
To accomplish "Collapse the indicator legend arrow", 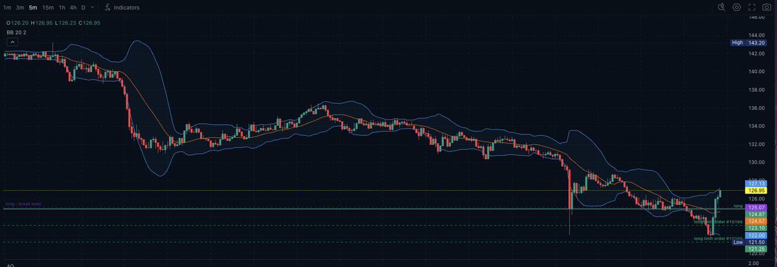I will pyautogui.click(x=12, y=41).
